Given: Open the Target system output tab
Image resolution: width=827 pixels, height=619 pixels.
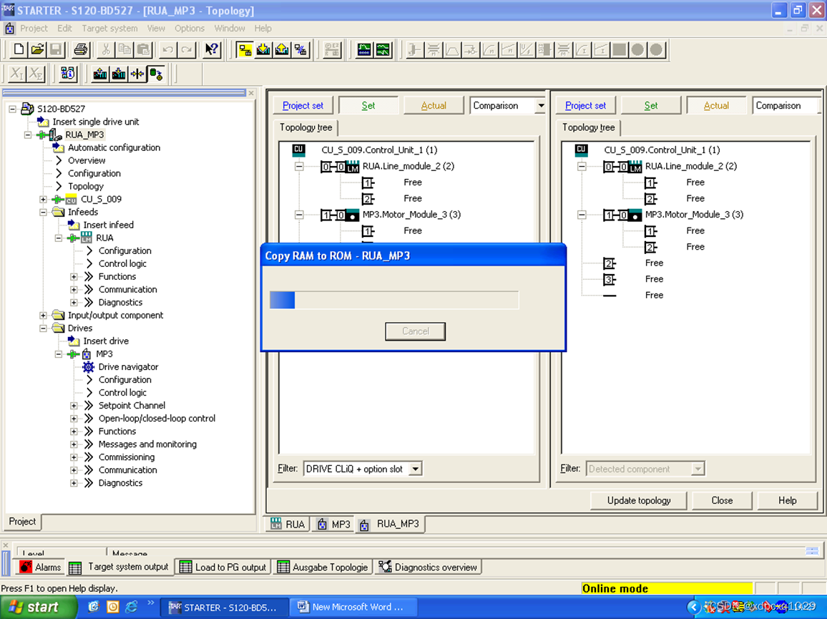Looking at the screenshot, I should click(119, 567).
